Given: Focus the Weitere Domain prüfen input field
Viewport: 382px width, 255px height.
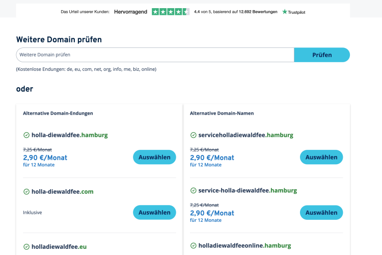Looking at the screenshot, I should (x=155, y=55).
